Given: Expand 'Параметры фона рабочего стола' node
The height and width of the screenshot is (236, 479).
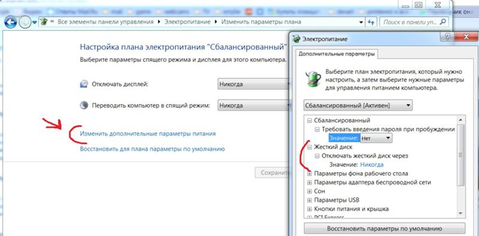Looking at the screenshot, I should [x=309, y=174].
